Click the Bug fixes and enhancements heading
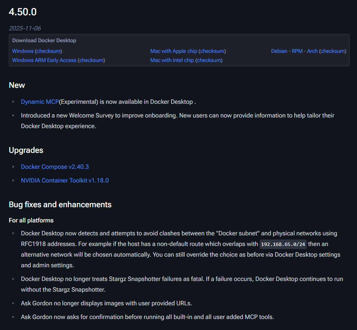Viewport: 357px width, 330px height. click(x=60, y=205)
